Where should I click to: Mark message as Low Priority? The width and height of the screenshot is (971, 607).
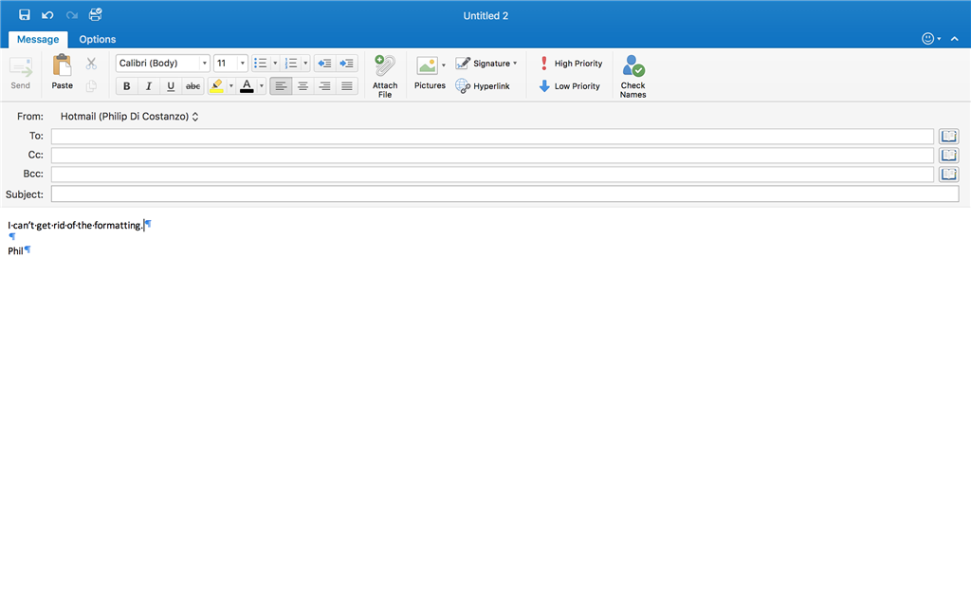569,86
